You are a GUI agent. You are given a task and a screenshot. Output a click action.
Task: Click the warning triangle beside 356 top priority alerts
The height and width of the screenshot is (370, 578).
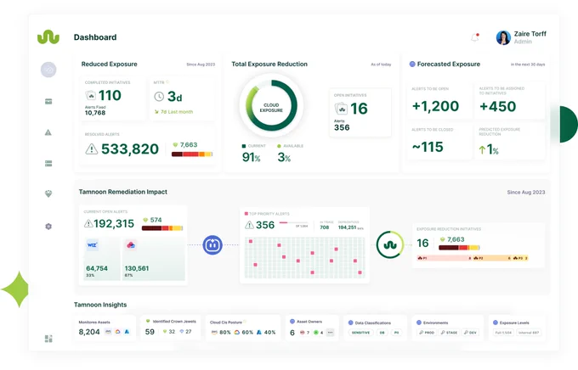250,225
